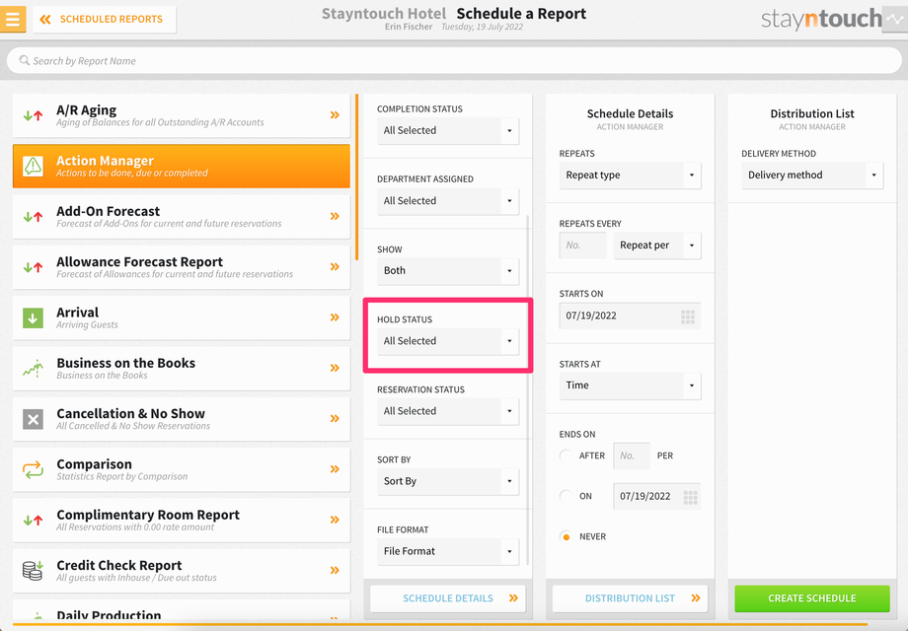The width and height of the screenshot is (908, 631).
Task: Select the Ends On After radio button
Action: pyautogui.click(x=567, y=456)
